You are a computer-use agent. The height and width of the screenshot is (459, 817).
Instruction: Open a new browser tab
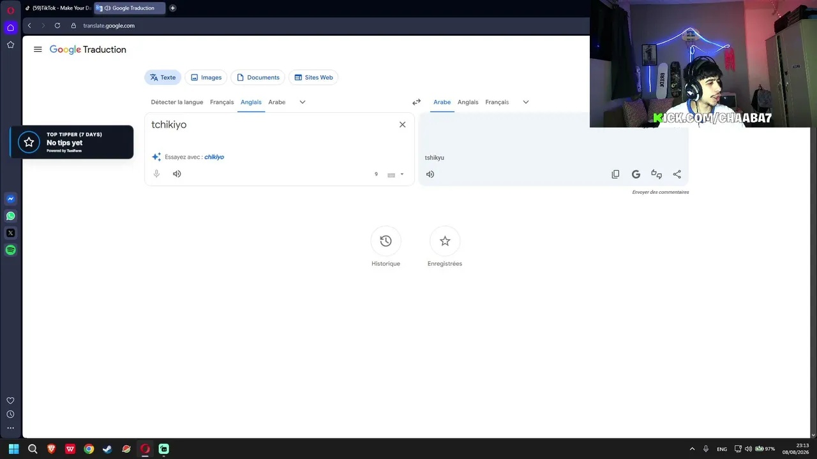172,8
